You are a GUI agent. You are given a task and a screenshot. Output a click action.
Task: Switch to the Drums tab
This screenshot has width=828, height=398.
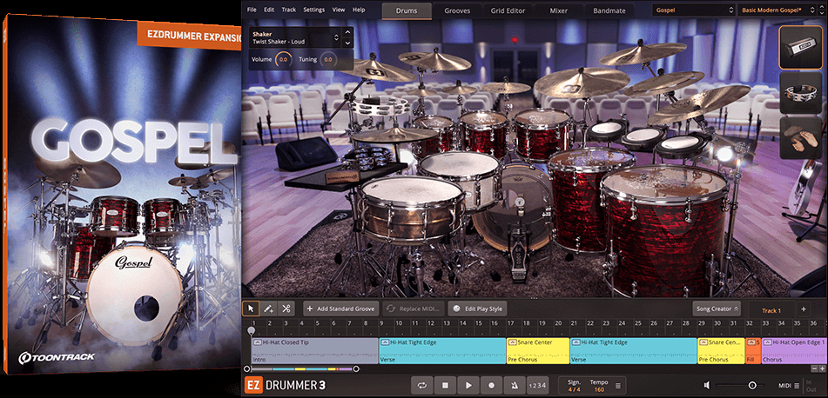coord(406,10)
